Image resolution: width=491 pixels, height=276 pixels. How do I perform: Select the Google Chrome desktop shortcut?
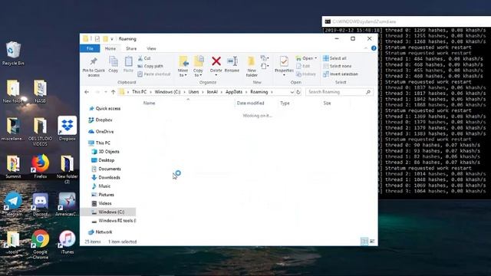coord(40,245)
